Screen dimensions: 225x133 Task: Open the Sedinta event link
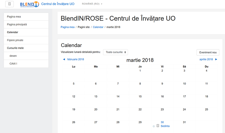click(x=165, y=126)
